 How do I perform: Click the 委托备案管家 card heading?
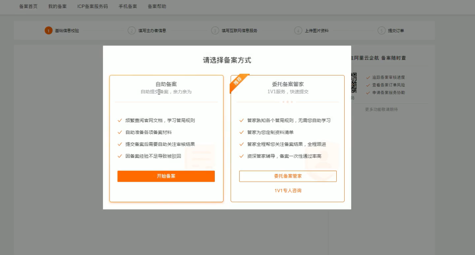click(288, 84)
